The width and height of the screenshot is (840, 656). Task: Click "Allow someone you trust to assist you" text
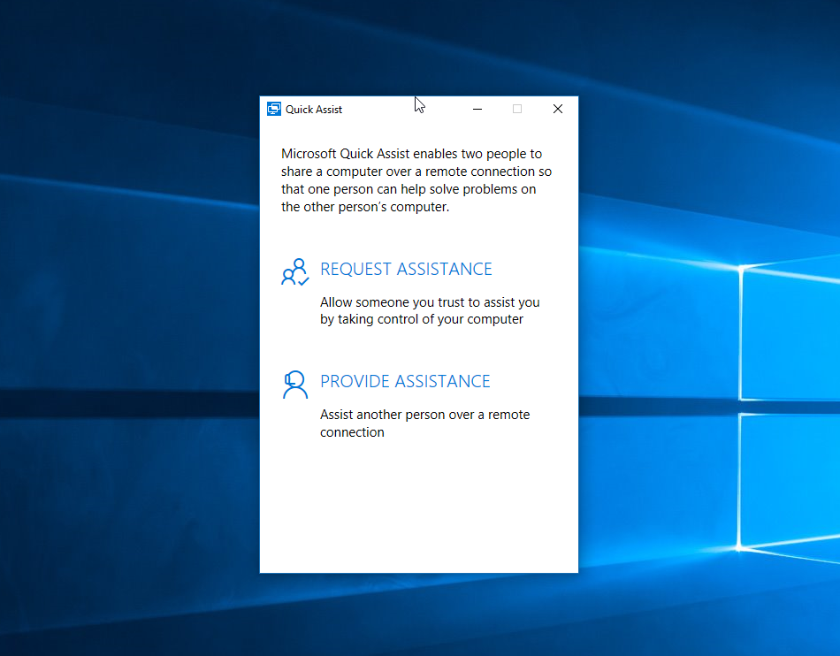[430, 302]
